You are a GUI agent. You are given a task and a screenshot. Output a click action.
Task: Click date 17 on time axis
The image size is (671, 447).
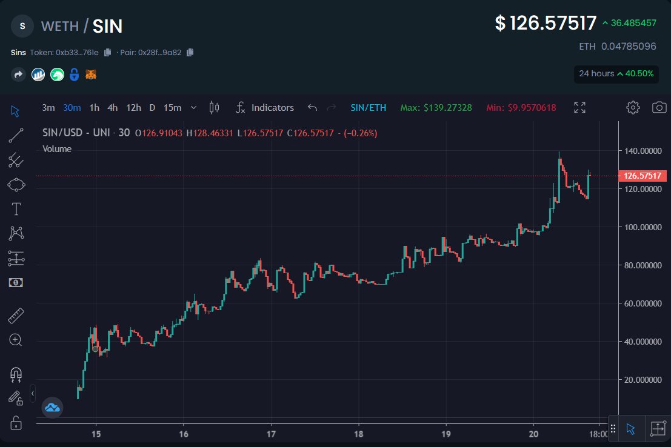click(271, 434)
